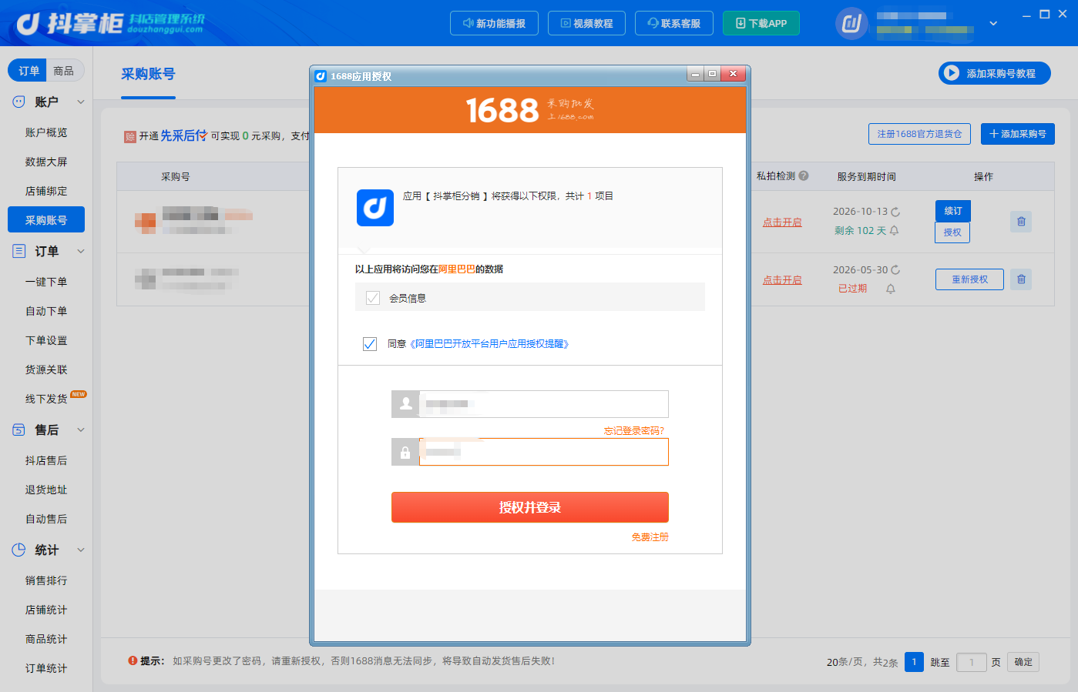
Task: Click 确定 pagination button
Action: [x=1023, y=662]
